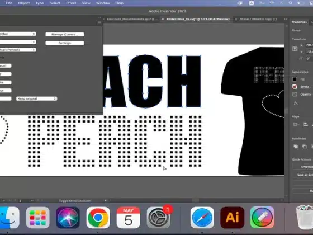Click the fx add effect icon
The image size is (313, 235).
click(296, 103)
